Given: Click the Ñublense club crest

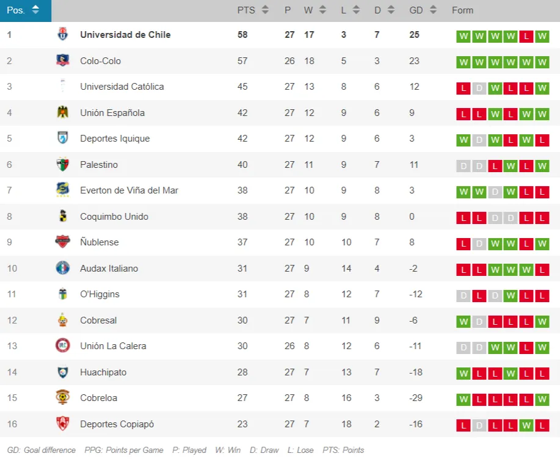Looking at the screenshot, I should coord(62,242).
